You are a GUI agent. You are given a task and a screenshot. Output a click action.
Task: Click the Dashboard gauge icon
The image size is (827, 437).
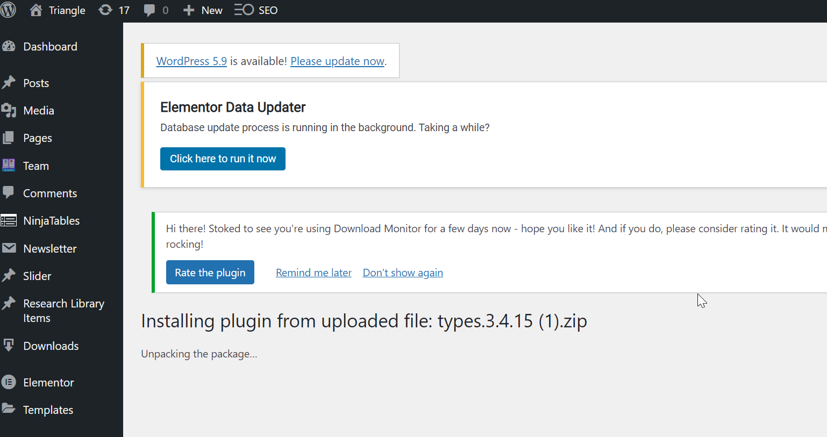pos(9,47)
